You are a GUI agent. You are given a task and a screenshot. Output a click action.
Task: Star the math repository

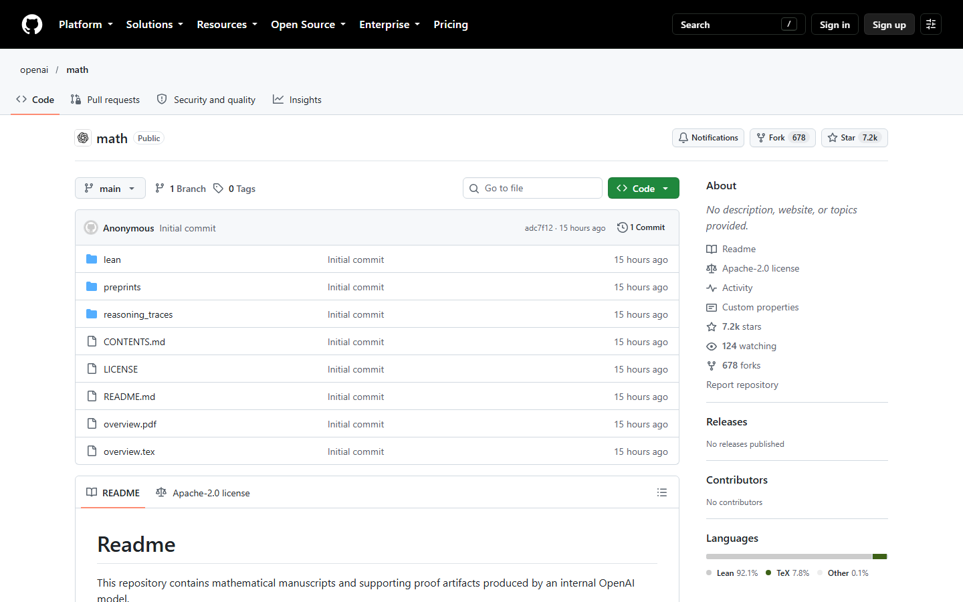854,138
